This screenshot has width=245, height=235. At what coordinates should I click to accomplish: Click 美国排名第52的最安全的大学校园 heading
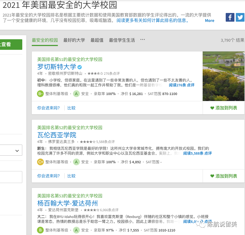pos(70,128)
